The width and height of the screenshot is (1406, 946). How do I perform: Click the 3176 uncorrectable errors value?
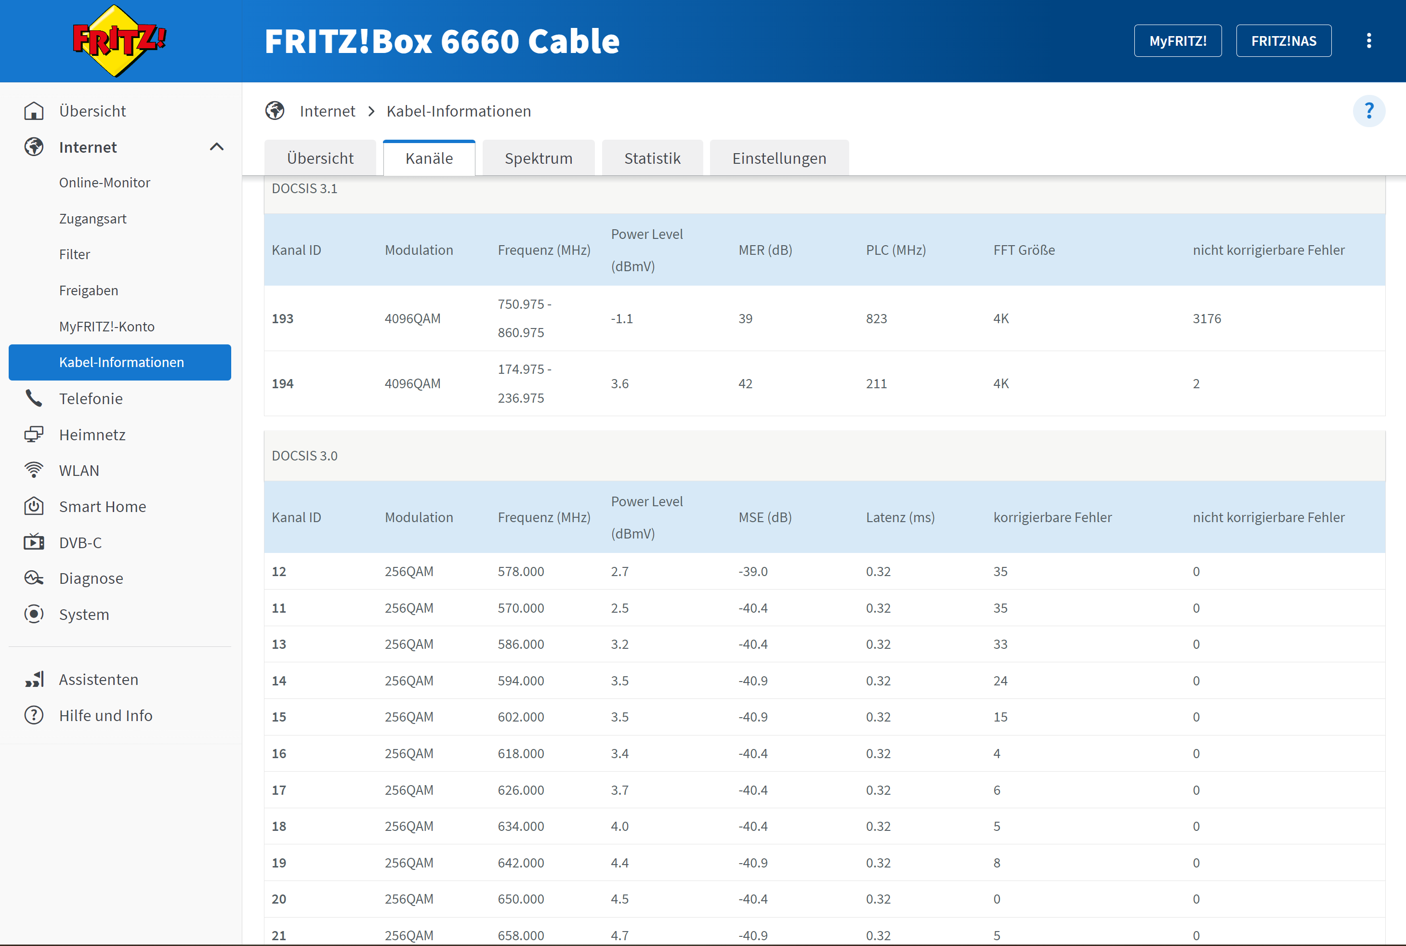click(1207, 318)
